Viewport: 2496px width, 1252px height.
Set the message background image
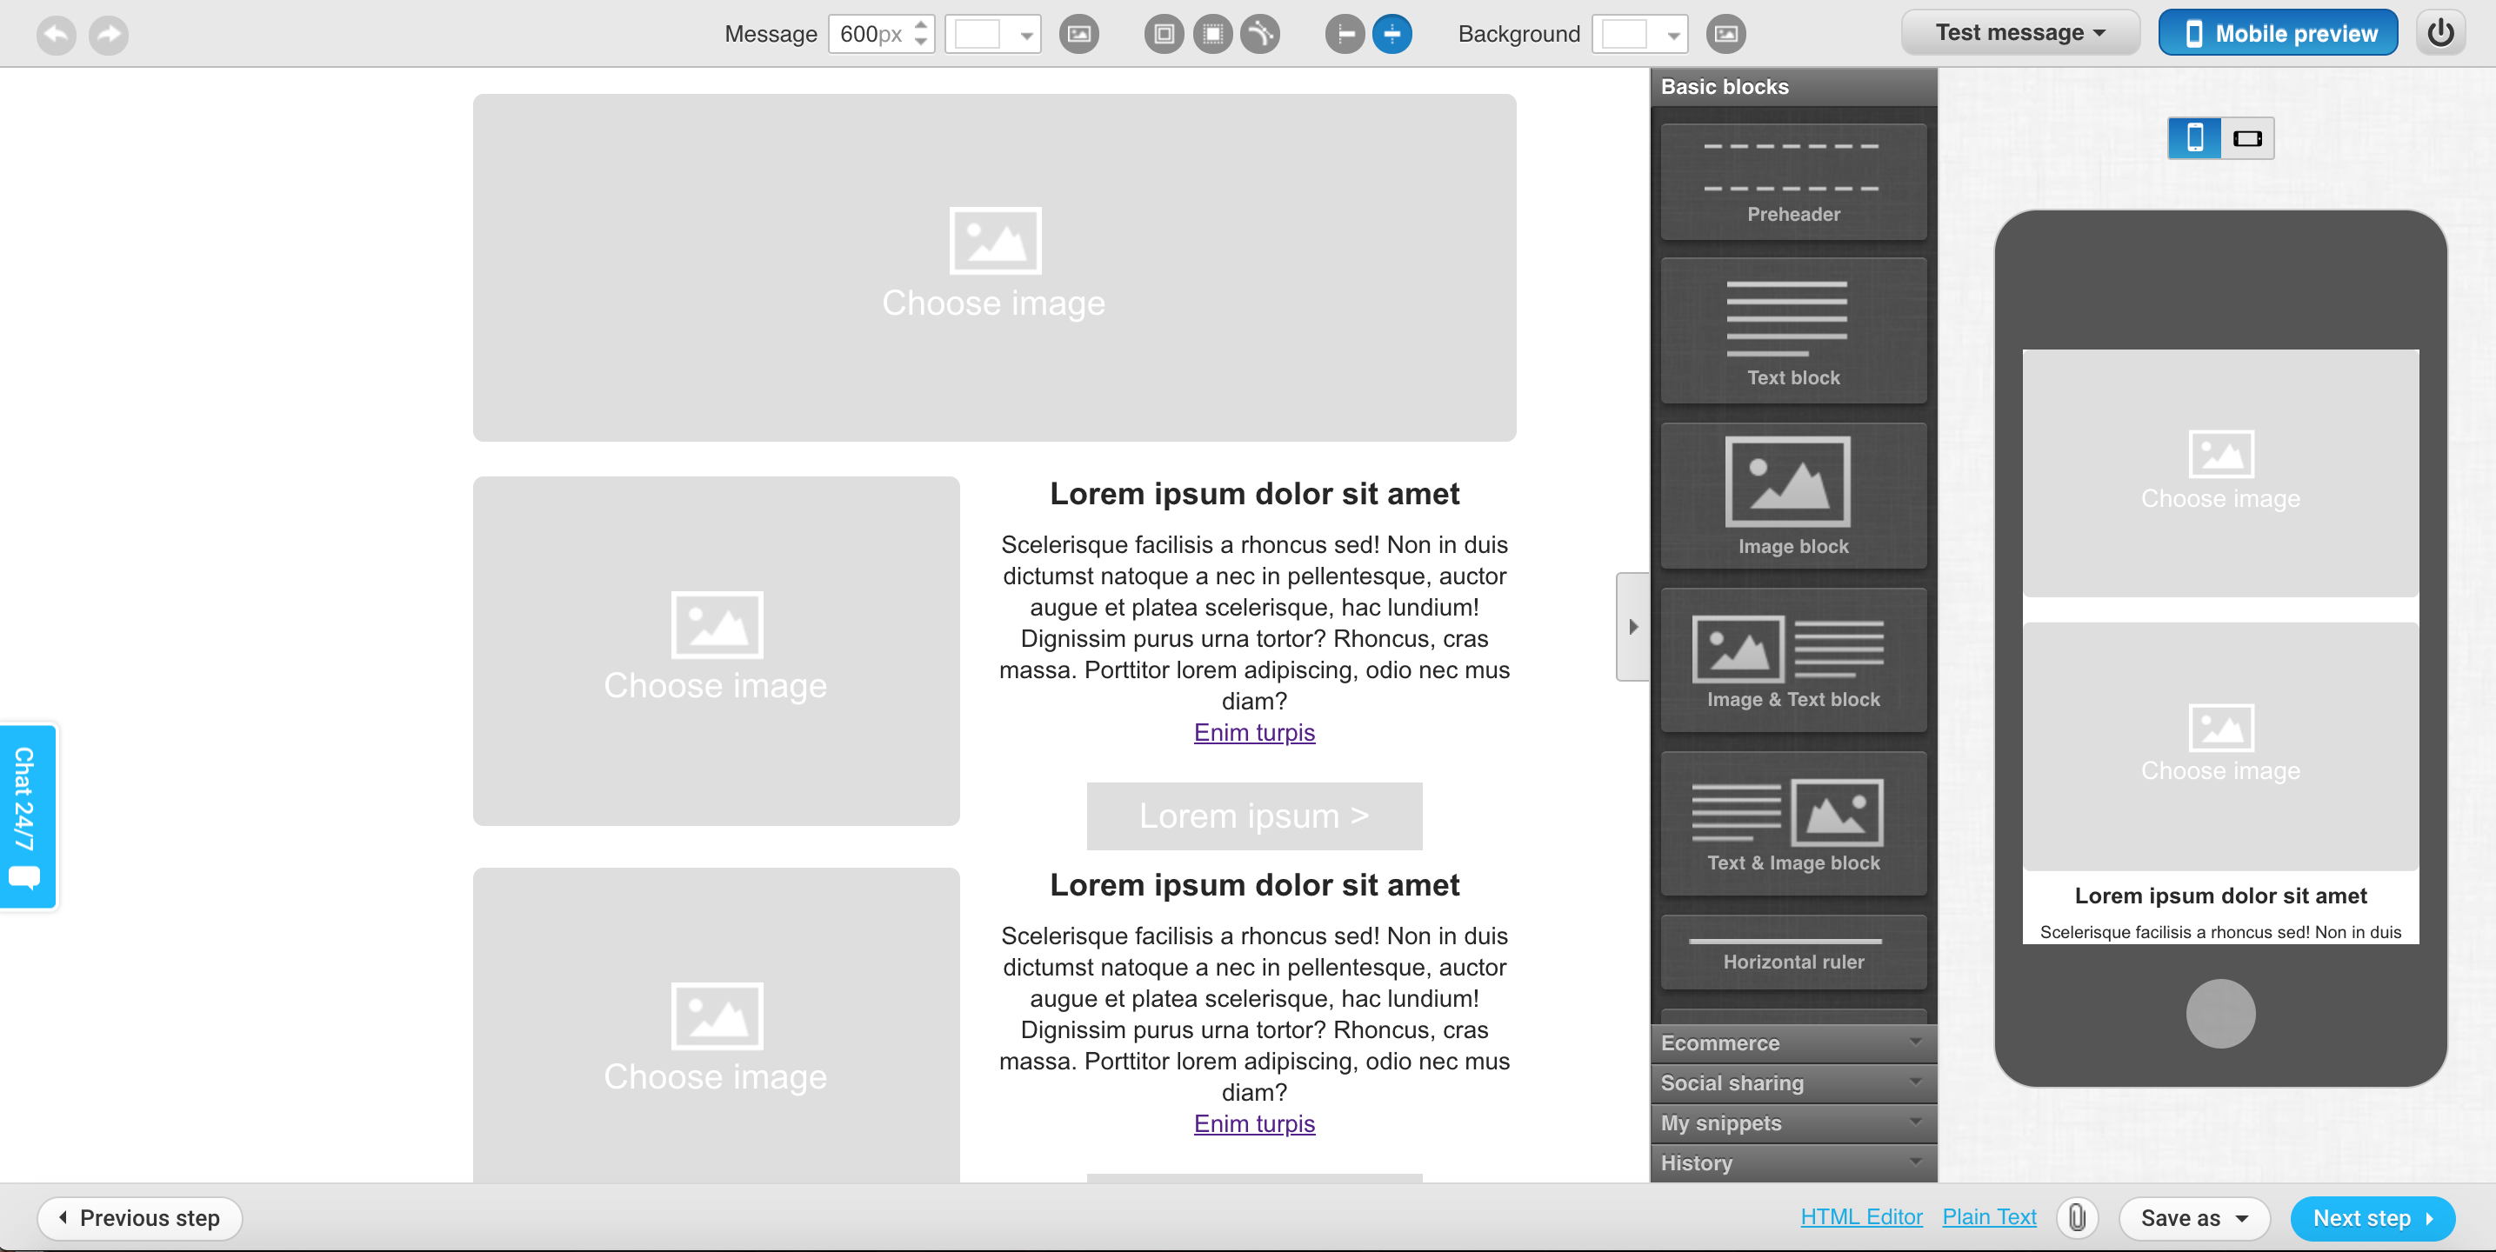pos(1078,35)
